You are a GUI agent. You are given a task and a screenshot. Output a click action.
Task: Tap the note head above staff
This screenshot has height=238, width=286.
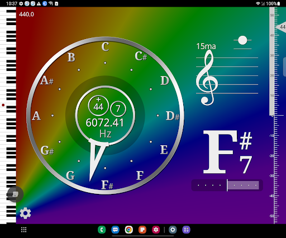coord(242,40)
